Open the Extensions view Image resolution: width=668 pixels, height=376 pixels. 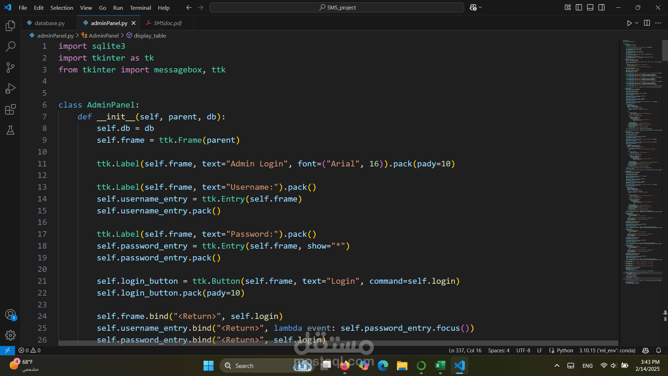tap(10, 109)
